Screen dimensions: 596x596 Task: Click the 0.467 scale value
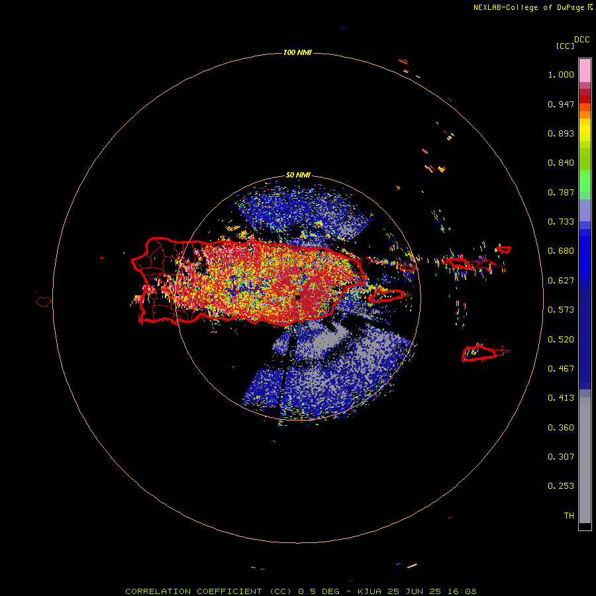coord(561,369)
